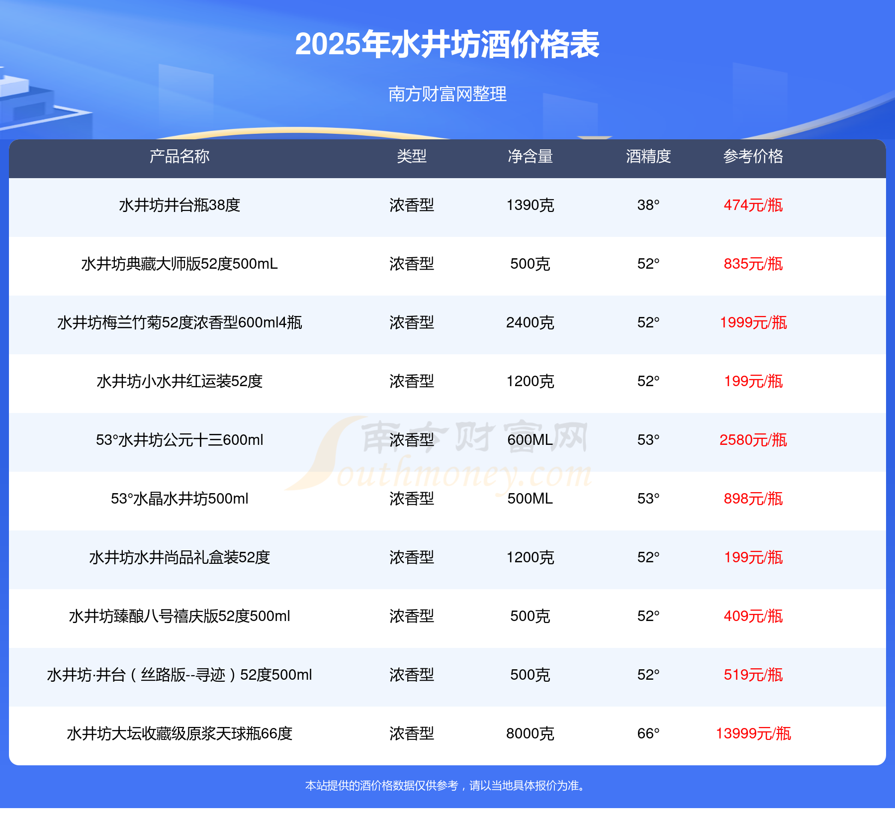895x831 pixels.
Task: Click the price 1999元/瓶
Action: click(753, 322)
